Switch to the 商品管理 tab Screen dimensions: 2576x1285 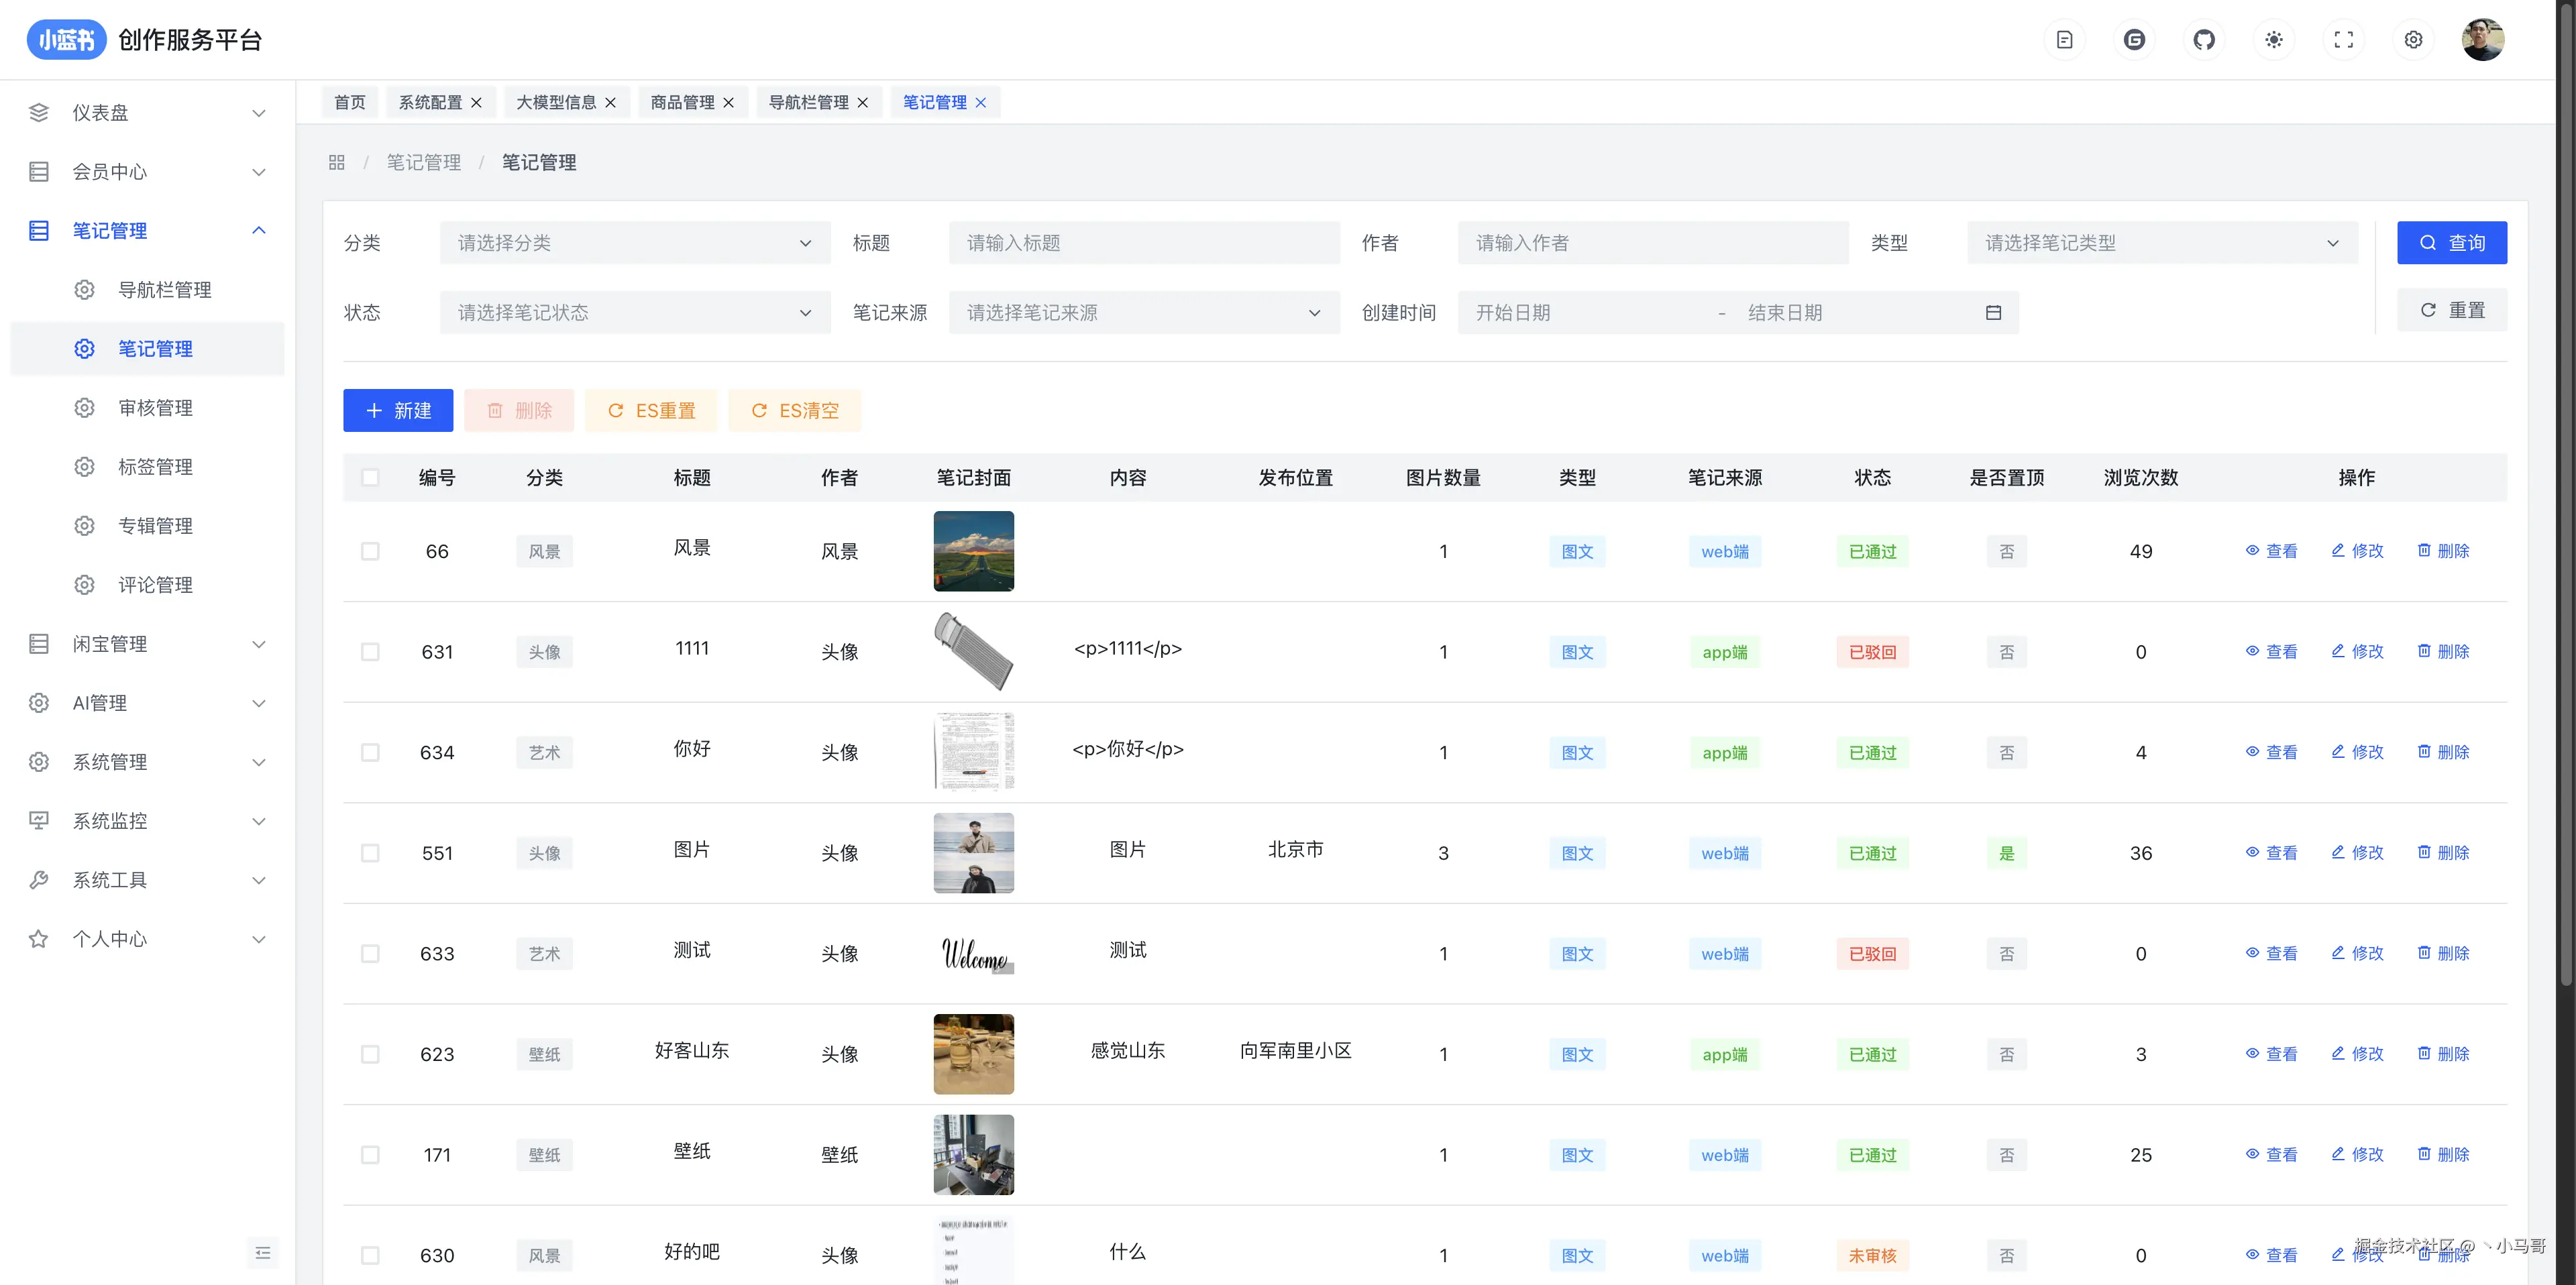tap(682, 102)
